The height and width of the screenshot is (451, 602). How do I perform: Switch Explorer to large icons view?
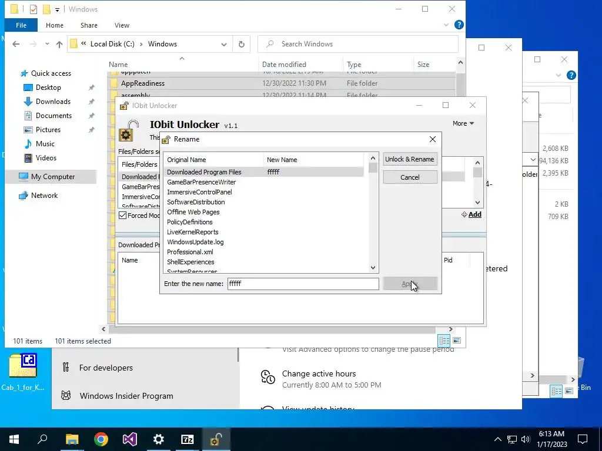[x=456, y=341]
